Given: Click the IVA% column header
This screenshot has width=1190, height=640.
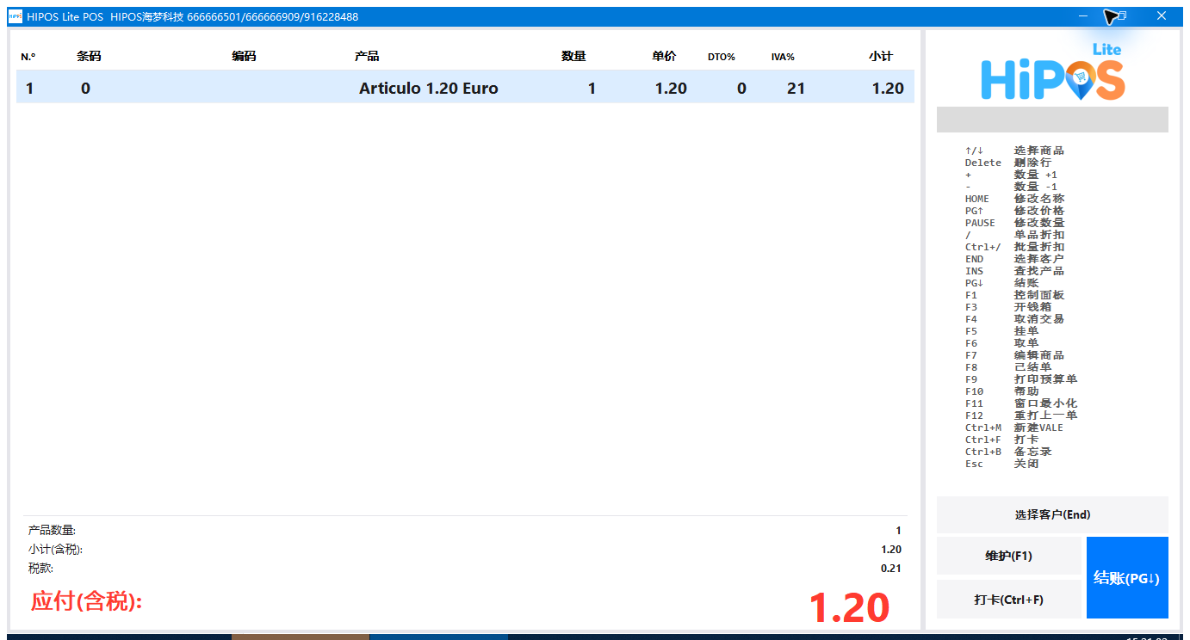Looking at the screenshot, I should pos(783,57).
